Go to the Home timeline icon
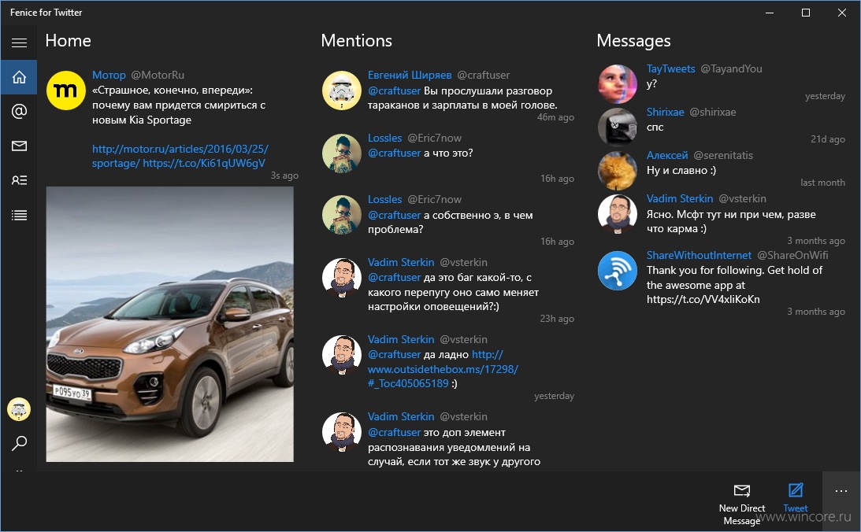Screen dimensions: 861x532 click(19, 77)
